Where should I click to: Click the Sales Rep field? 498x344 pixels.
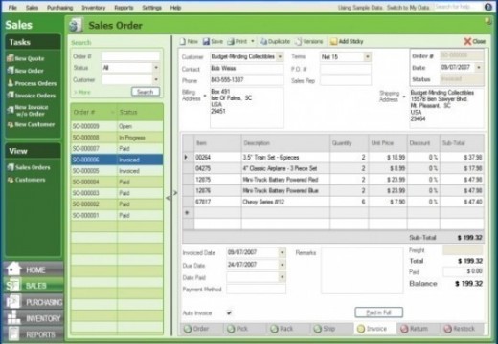346,80
